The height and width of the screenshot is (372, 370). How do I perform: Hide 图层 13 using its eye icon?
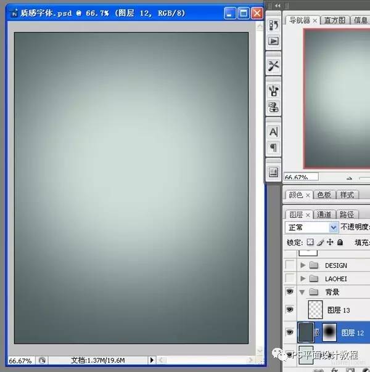[x=290, y=309]
